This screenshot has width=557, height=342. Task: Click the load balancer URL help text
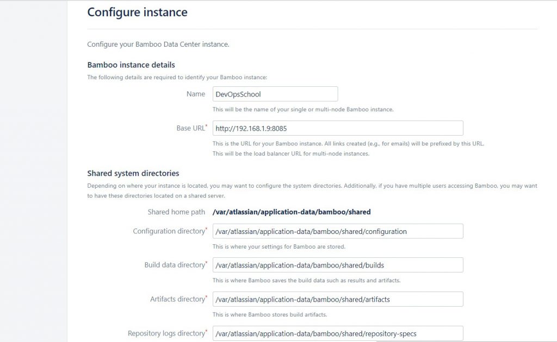pos(290,154)
